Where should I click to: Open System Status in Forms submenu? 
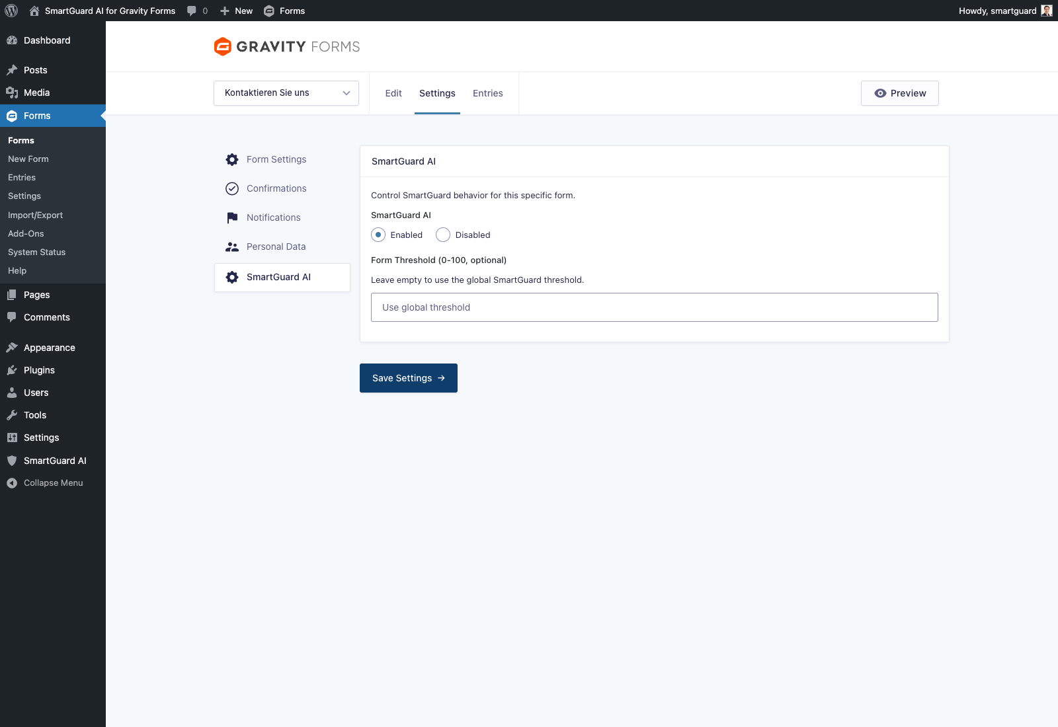click(x=36, y=252)
